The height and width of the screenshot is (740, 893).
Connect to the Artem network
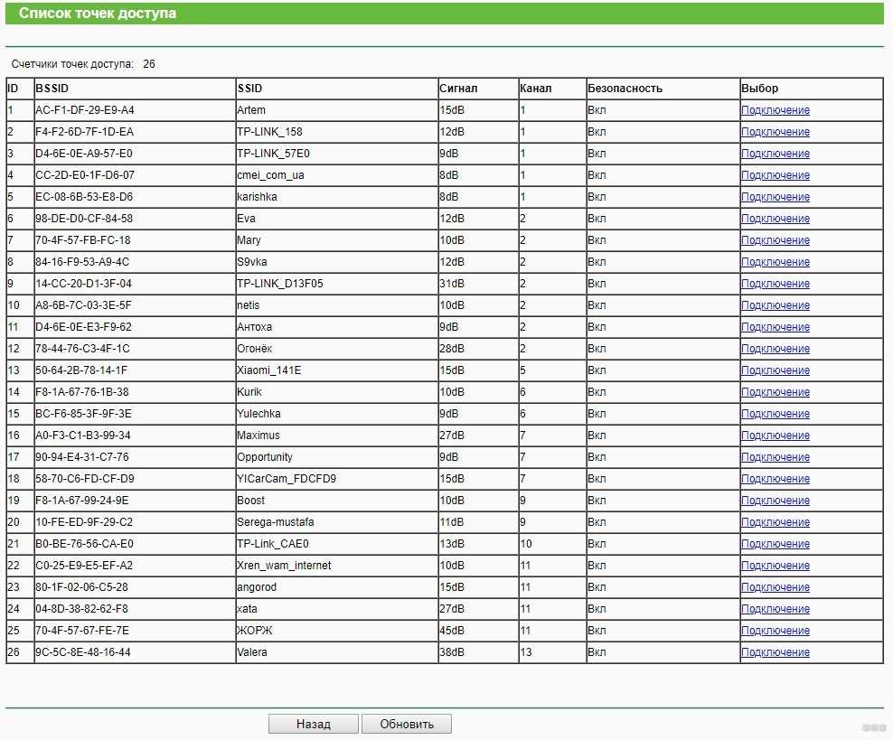tap(775, 110)
